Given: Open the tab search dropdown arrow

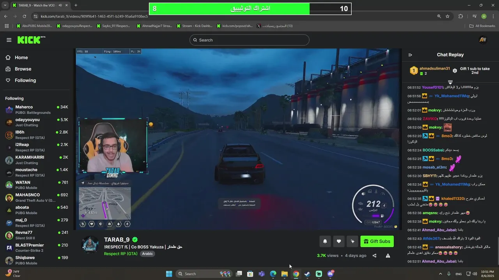Looking at the screenshot, I should pyautogui.click(x=5, y=5).
